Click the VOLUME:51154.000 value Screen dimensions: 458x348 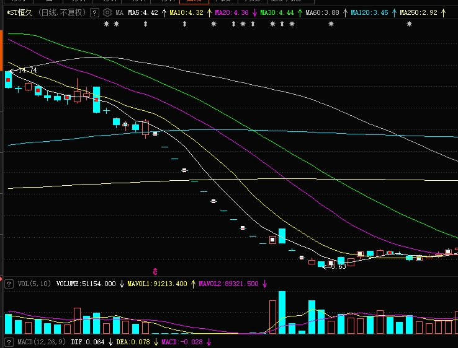86,284
